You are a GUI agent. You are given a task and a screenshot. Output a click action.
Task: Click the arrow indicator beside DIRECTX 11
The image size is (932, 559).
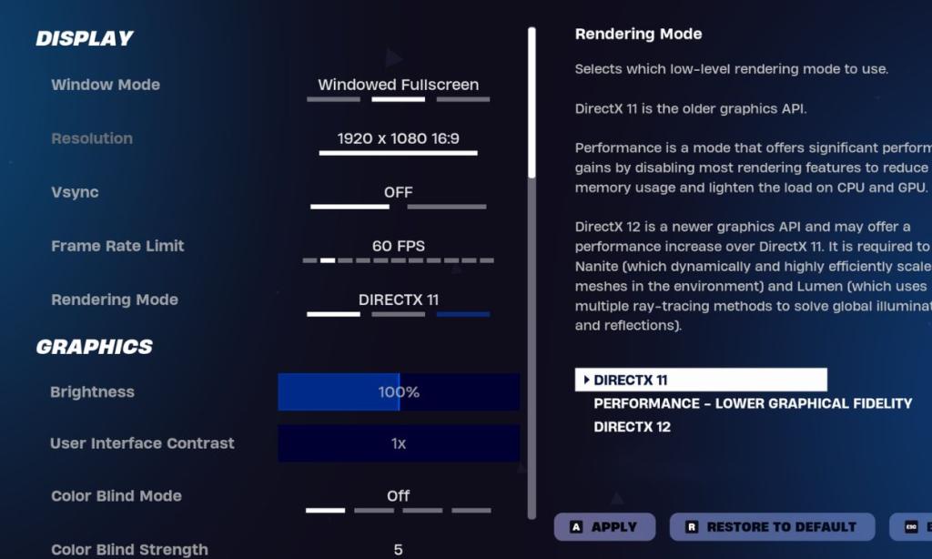(587, 380)
